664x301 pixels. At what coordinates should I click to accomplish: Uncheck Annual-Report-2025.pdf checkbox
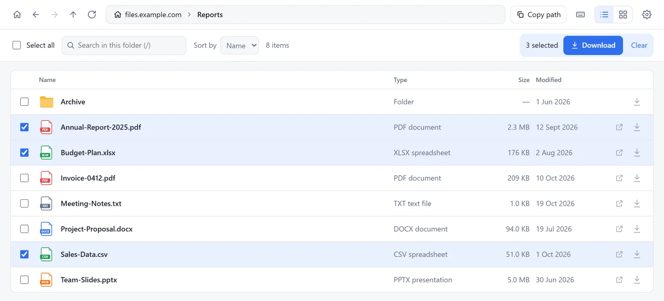point(24,127)
